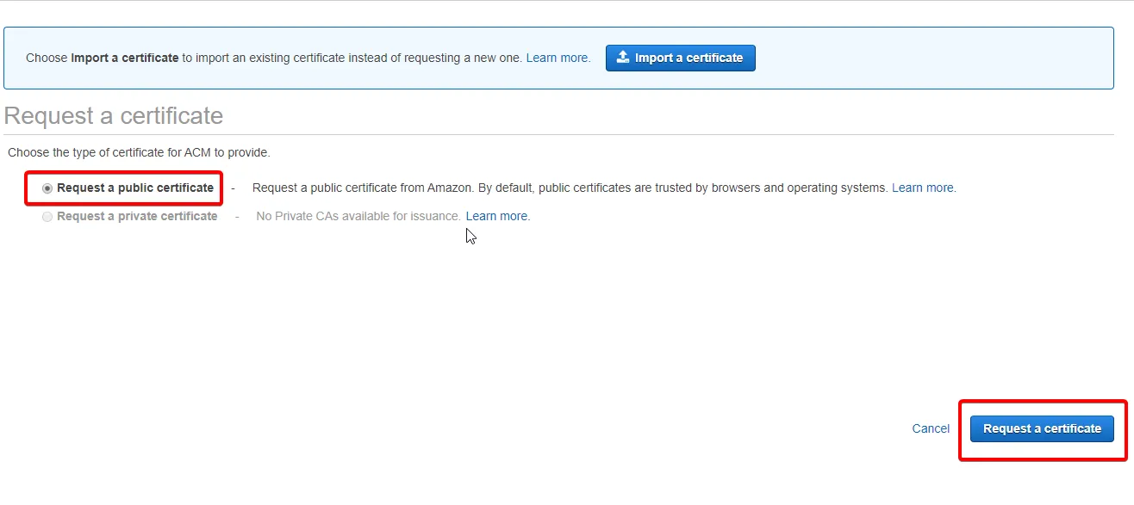Choose the Request a private certificate option
This screenshot has height=505, width=1134.
tap(47, 216)
